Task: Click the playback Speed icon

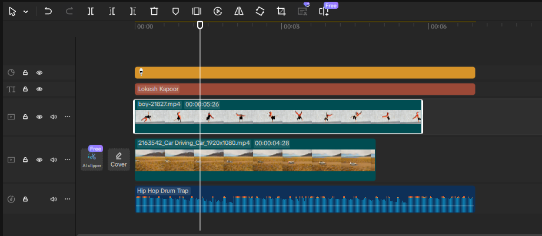Action: (218, 11)
